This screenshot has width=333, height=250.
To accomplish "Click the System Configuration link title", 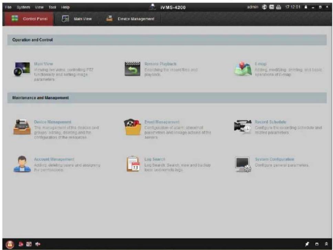I will click(x=275, y=159).
